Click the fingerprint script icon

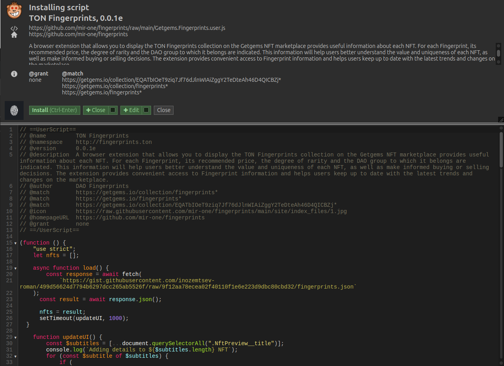pos(14,110)
